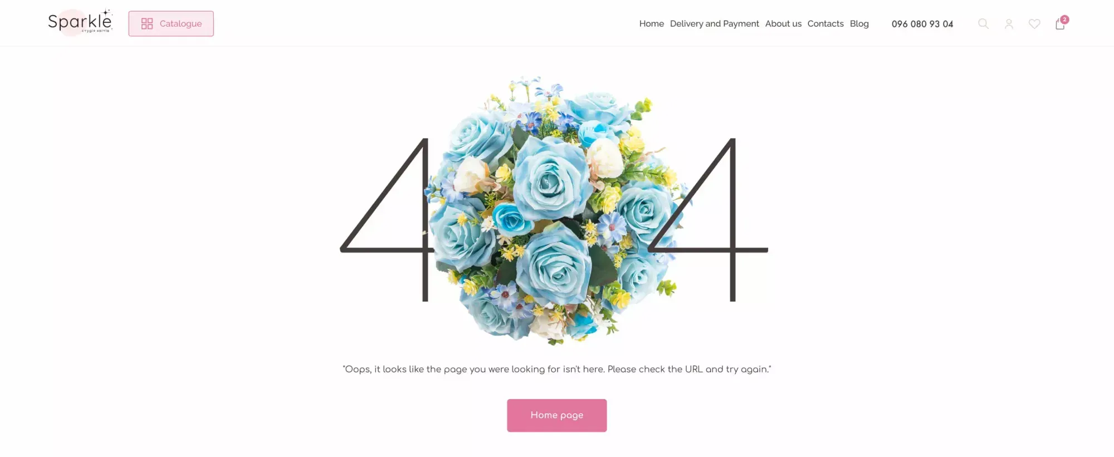Click the right digit 4 graphic

click(x=709, y=220)
